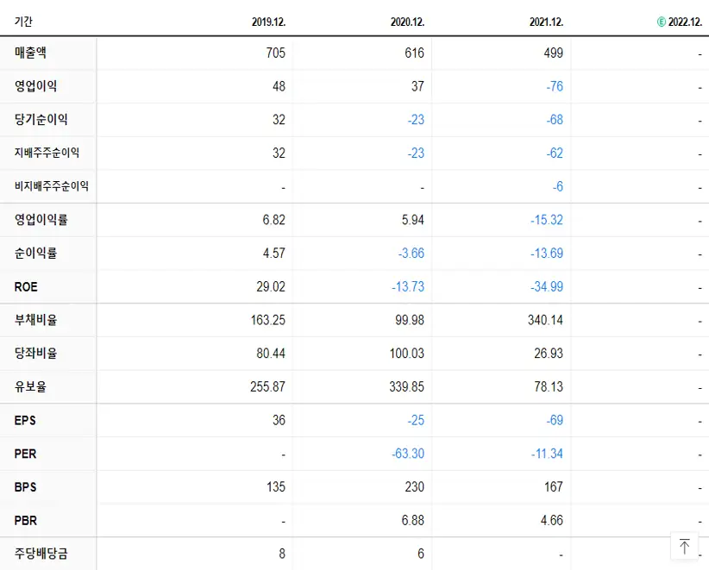709x570 pixels.
Task: Select the 2020.12. column header
Action: 407,22
